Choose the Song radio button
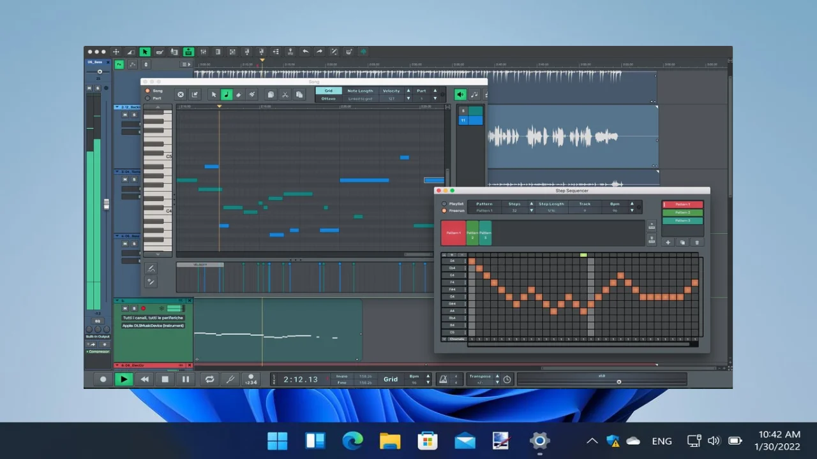817x459 pixels. click(148, 91)
